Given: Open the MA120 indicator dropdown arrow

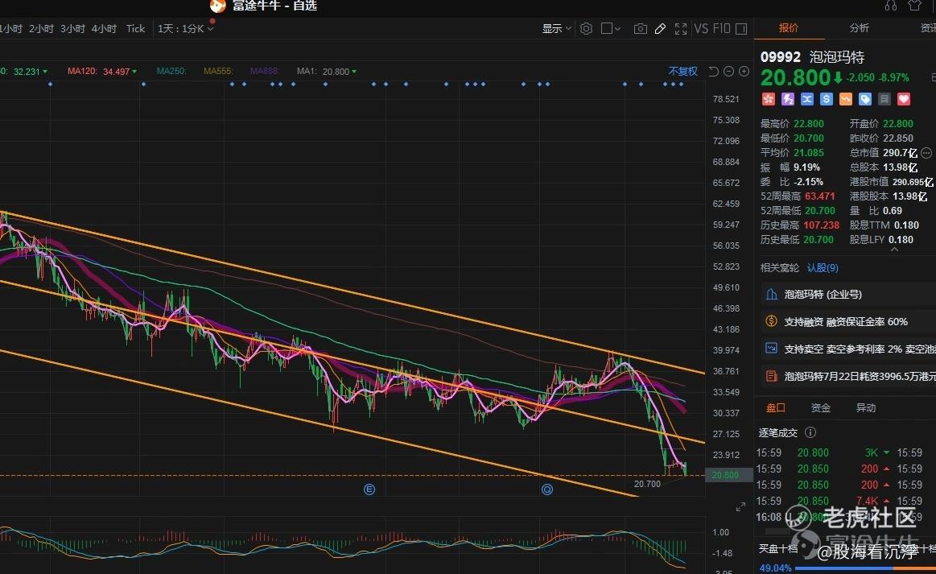Looking at the screenshot, I should 134,72.
